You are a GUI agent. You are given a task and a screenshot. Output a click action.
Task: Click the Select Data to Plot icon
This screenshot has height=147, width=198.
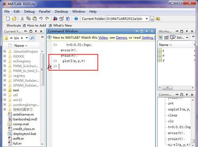tap(173, 38)
